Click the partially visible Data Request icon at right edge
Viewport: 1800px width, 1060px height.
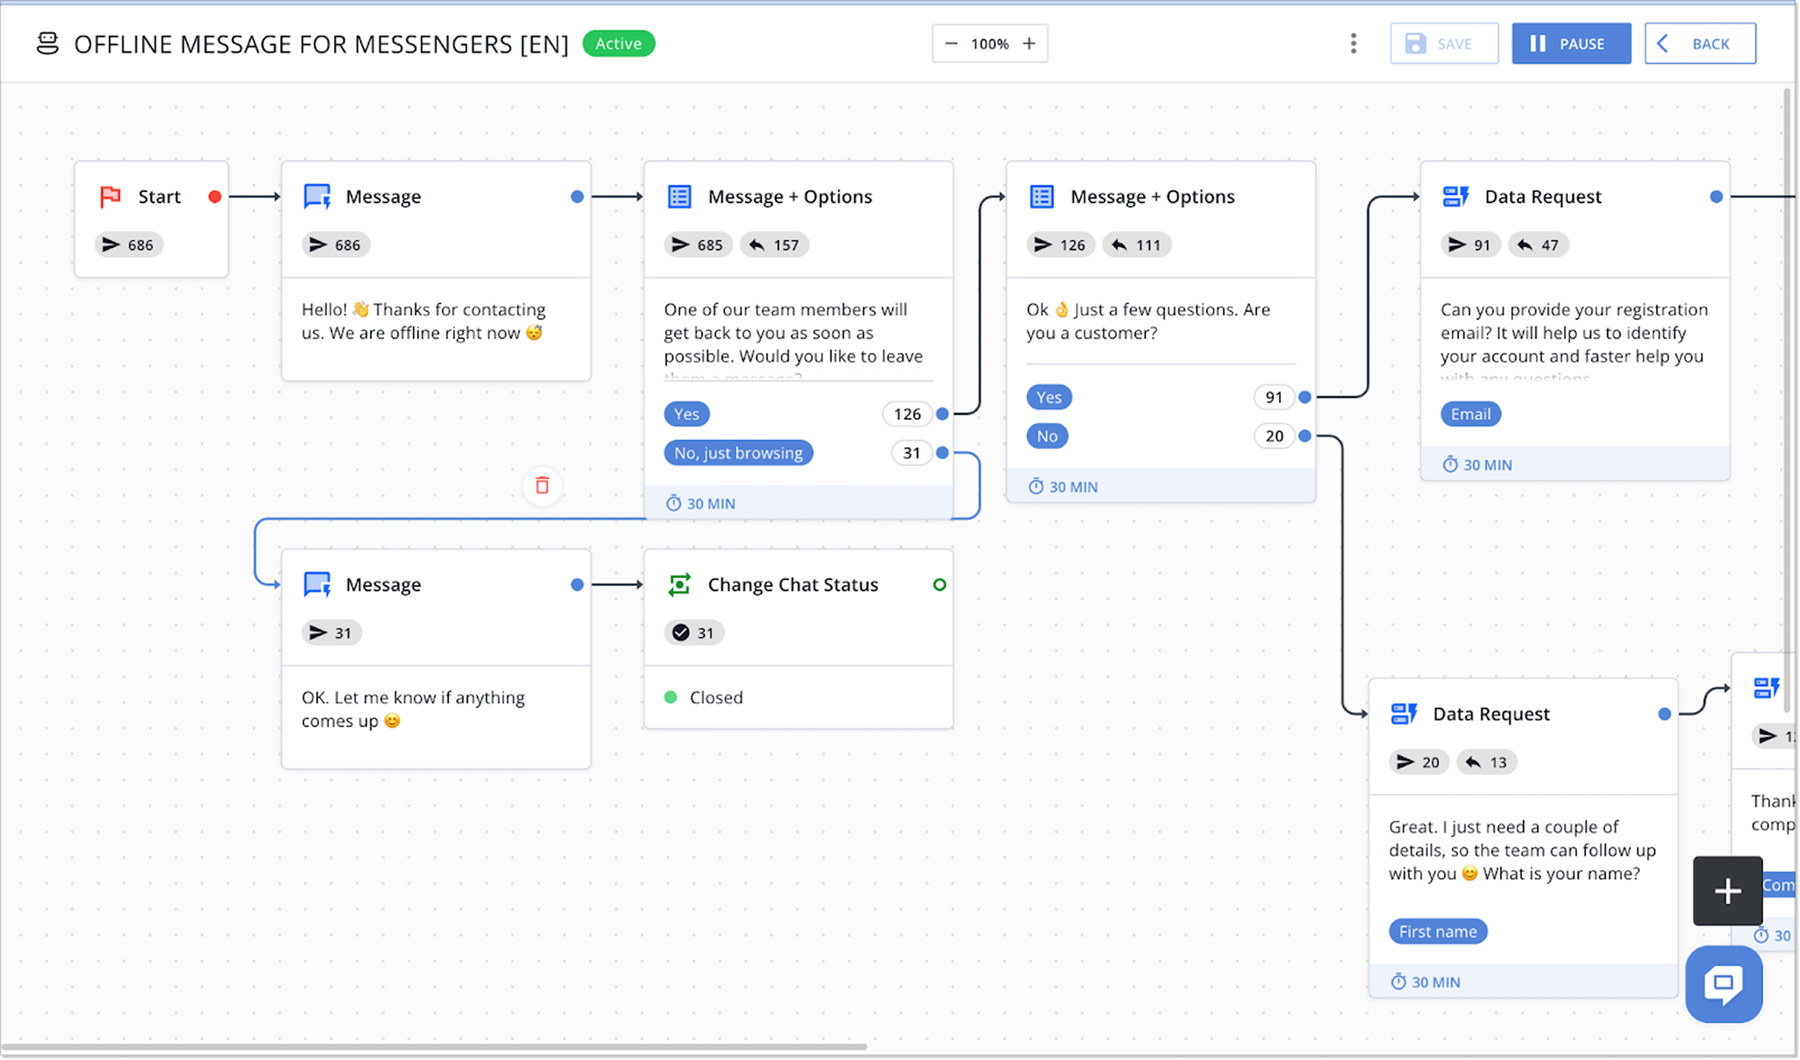[x=1766, y=688]
